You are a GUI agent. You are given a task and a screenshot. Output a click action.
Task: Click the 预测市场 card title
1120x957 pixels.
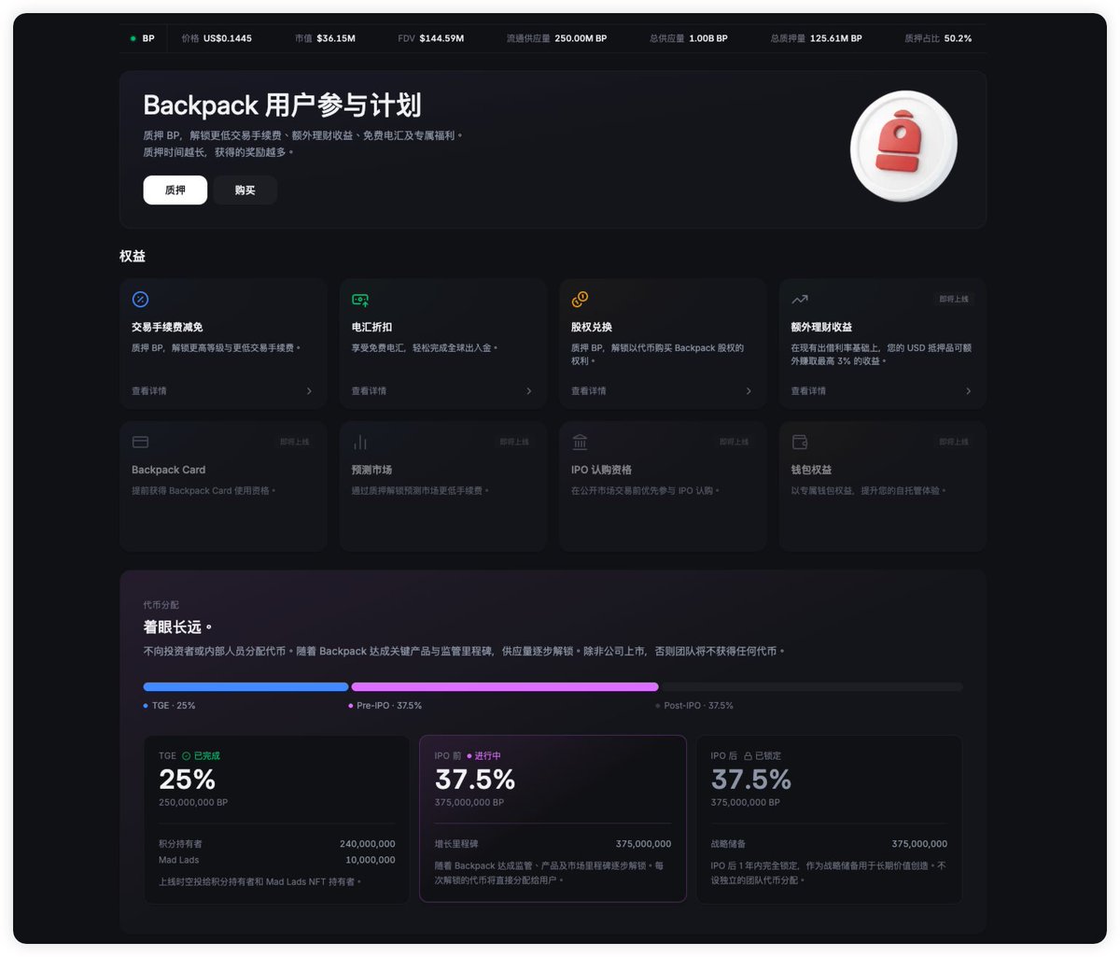371,470
